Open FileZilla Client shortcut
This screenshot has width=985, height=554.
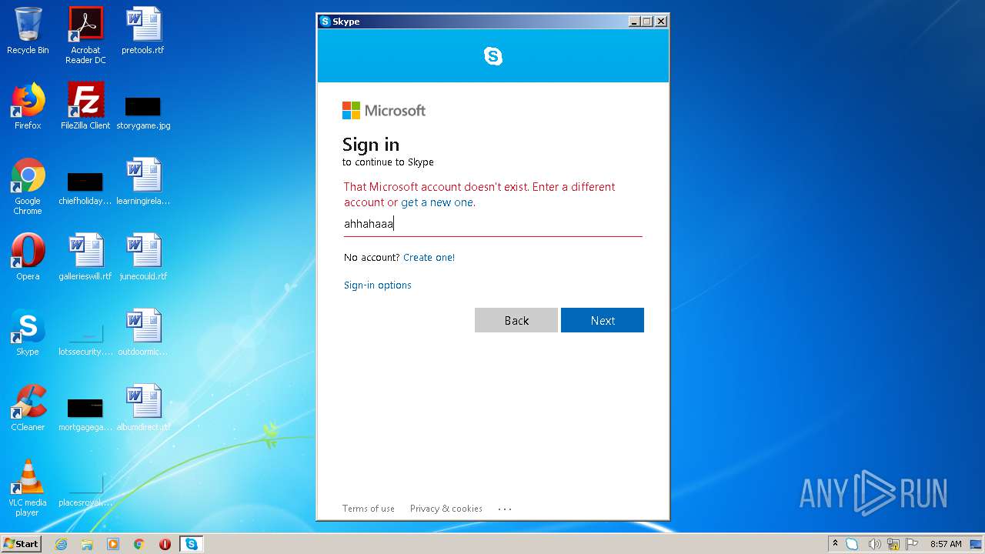click(85, 106)
